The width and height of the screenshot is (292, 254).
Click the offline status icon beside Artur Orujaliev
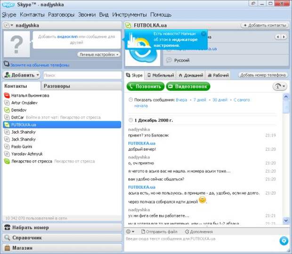click(x=7, y=102)
